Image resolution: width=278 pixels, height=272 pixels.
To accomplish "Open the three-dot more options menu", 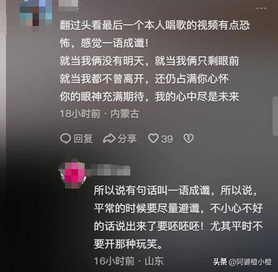I will click(x=261, y=8).
